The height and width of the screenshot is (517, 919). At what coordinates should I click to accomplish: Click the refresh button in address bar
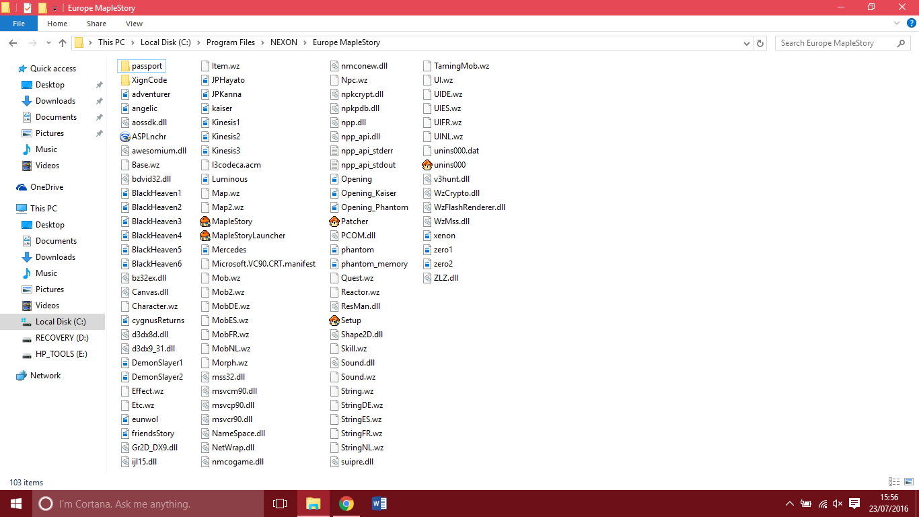pyautogui.click(x=760, y=43)
